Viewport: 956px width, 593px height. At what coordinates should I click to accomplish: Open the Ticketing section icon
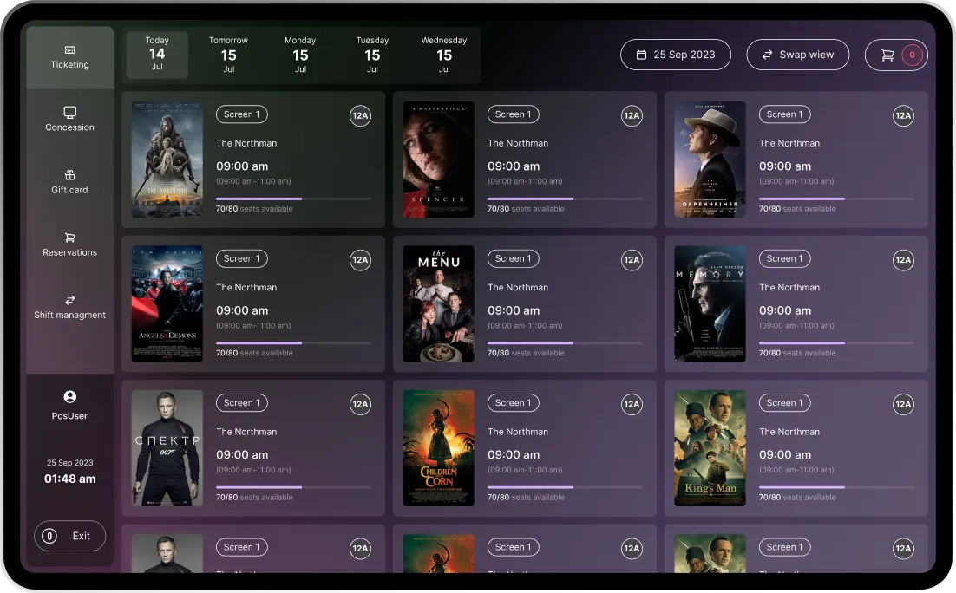[x=69, y=49]
